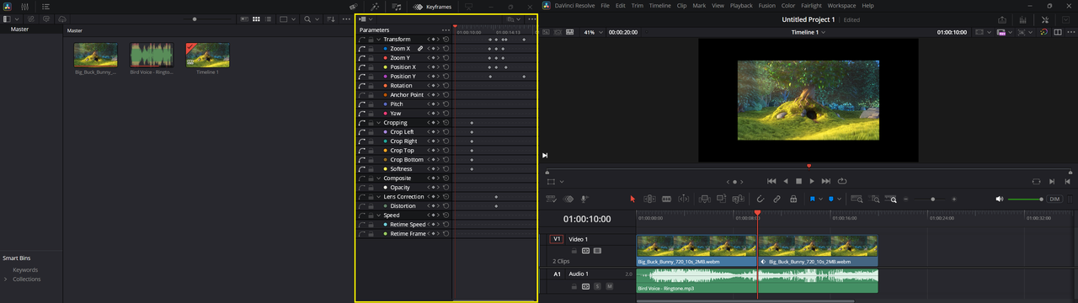
Task: Collapse the Cropping parameter group
Action: coord(379,123)
